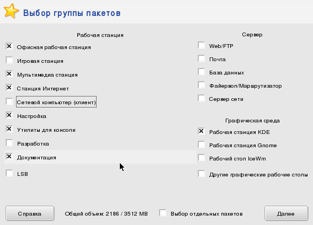Uncheck the Документация checkbox

(9, 157)
